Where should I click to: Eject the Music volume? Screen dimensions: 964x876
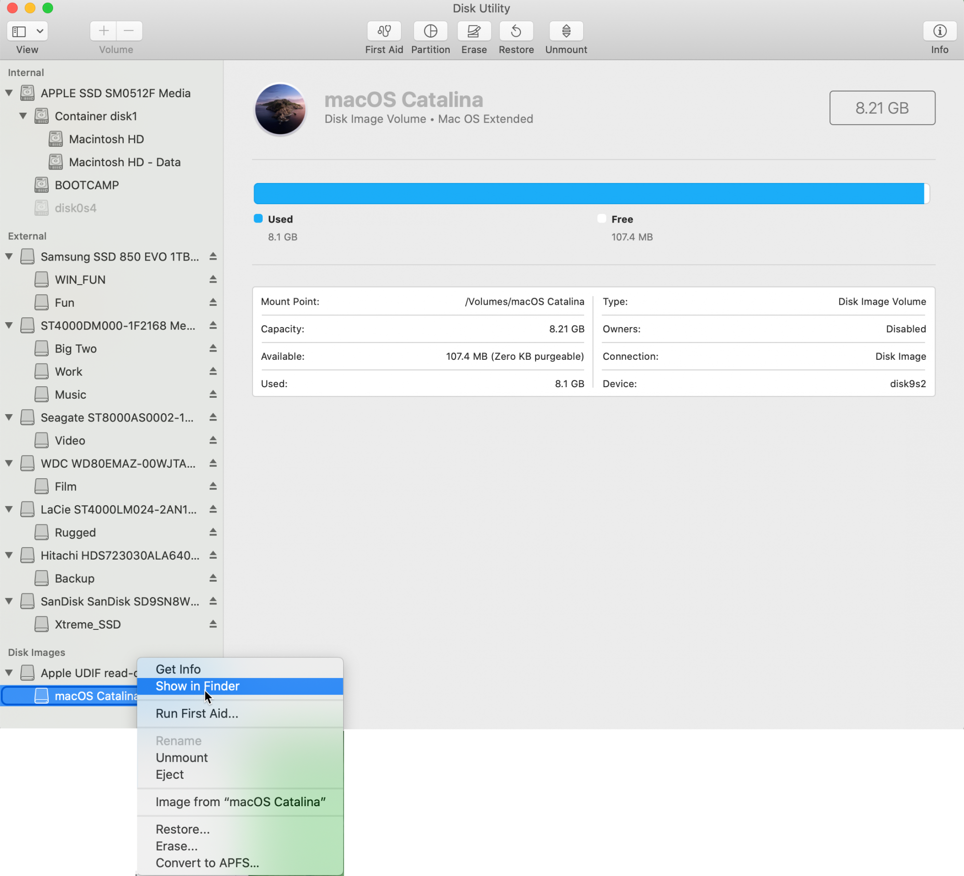(213, 394)
